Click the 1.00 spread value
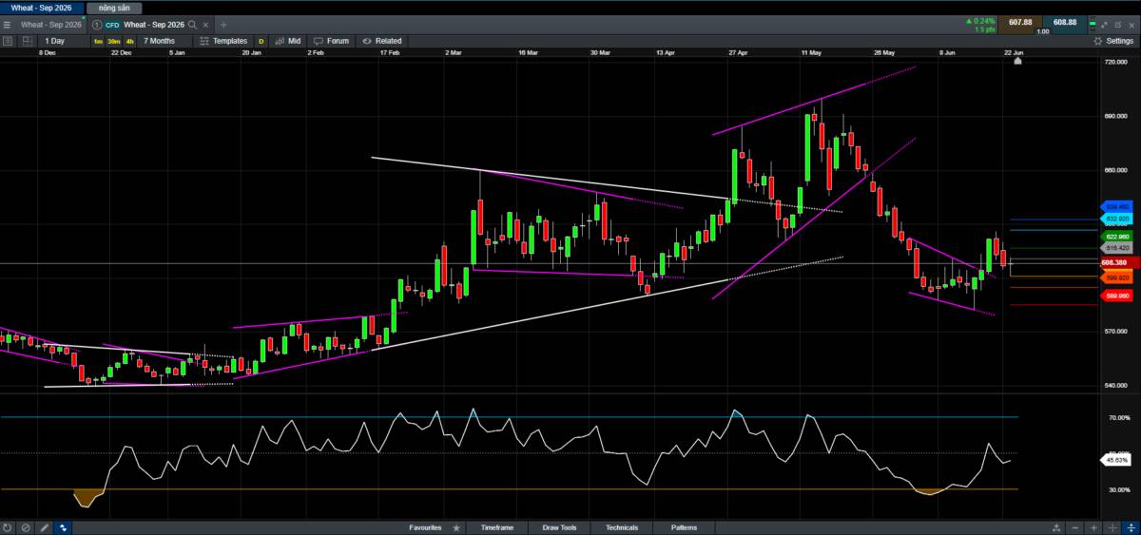1141x535 pixels. [x=1042, y=31]
